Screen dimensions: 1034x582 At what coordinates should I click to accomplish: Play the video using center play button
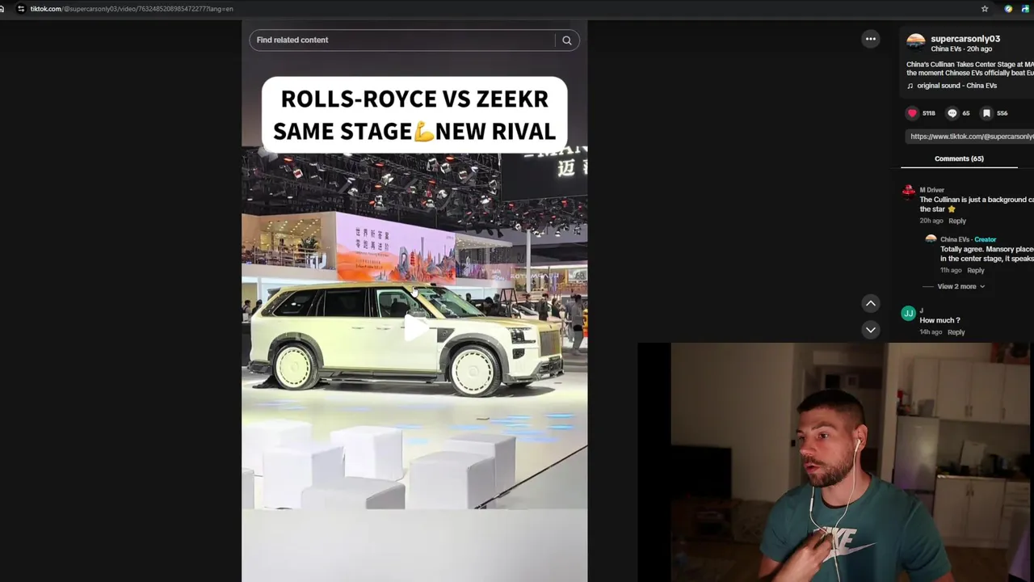pyautogui.click(x=414, y=327)
